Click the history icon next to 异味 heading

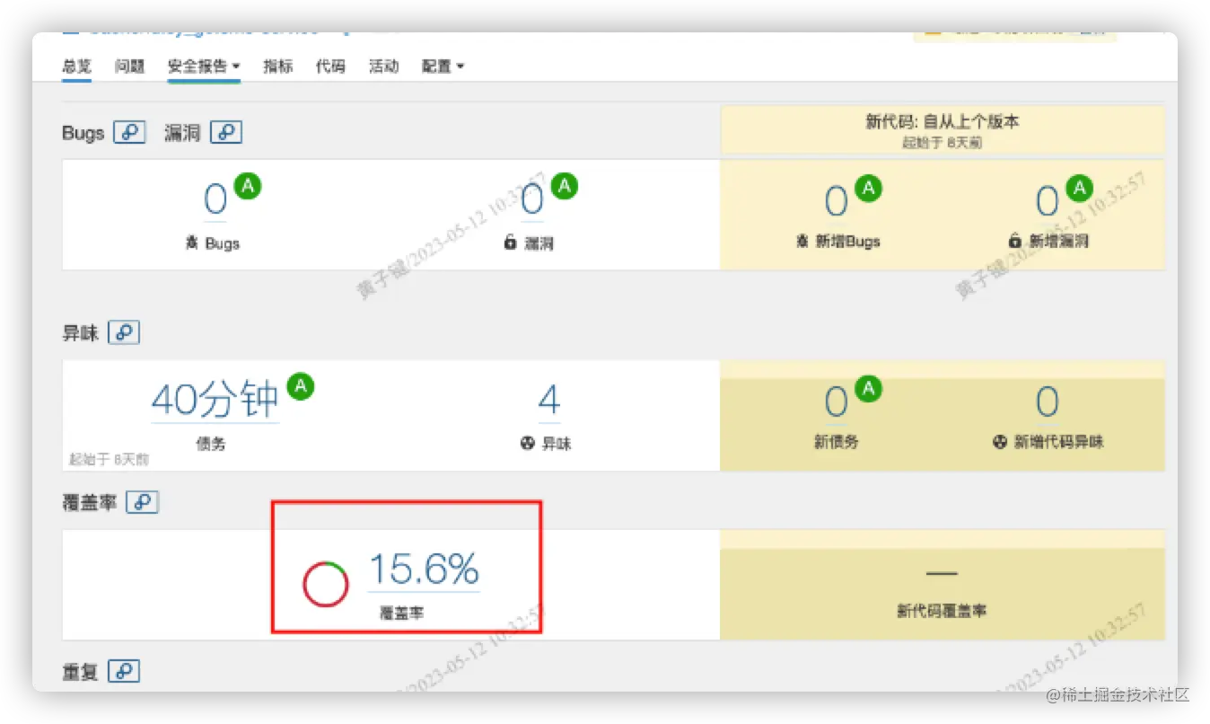[125, 331]
